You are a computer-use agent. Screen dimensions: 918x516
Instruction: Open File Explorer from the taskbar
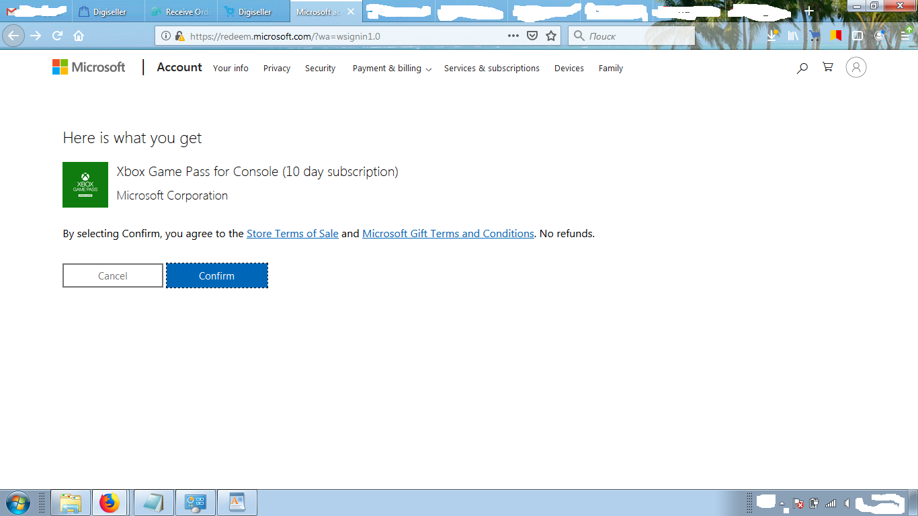point(71,503)
